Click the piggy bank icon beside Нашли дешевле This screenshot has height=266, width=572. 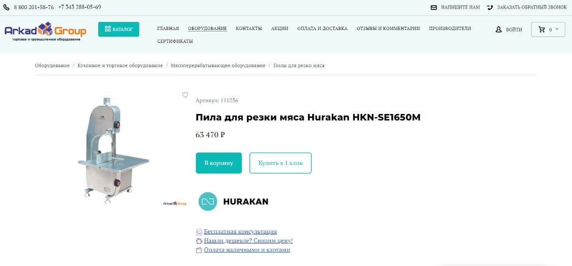click(199, 241)
